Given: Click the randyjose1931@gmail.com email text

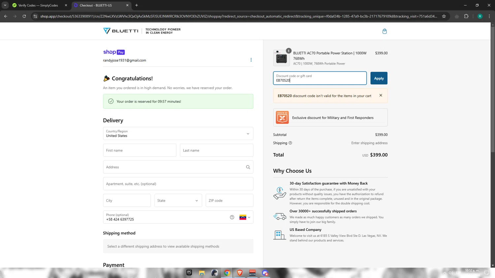Looking at the screenshot, I should click(124, 60).
